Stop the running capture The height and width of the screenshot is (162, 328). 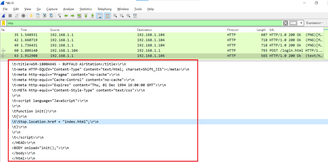[x=10, y=16]
